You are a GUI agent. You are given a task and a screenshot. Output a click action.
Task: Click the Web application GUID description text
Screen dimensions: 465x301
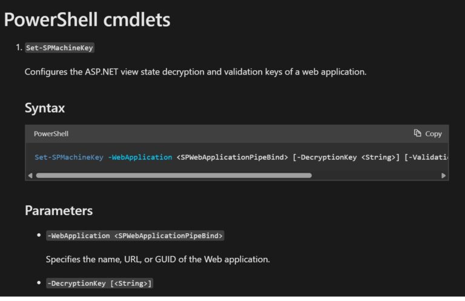click(158, 259)
